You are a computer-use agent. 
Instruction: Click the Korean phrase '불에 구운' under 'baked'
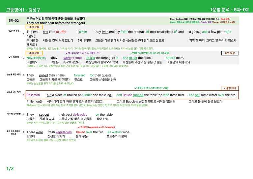coord(82,136)
